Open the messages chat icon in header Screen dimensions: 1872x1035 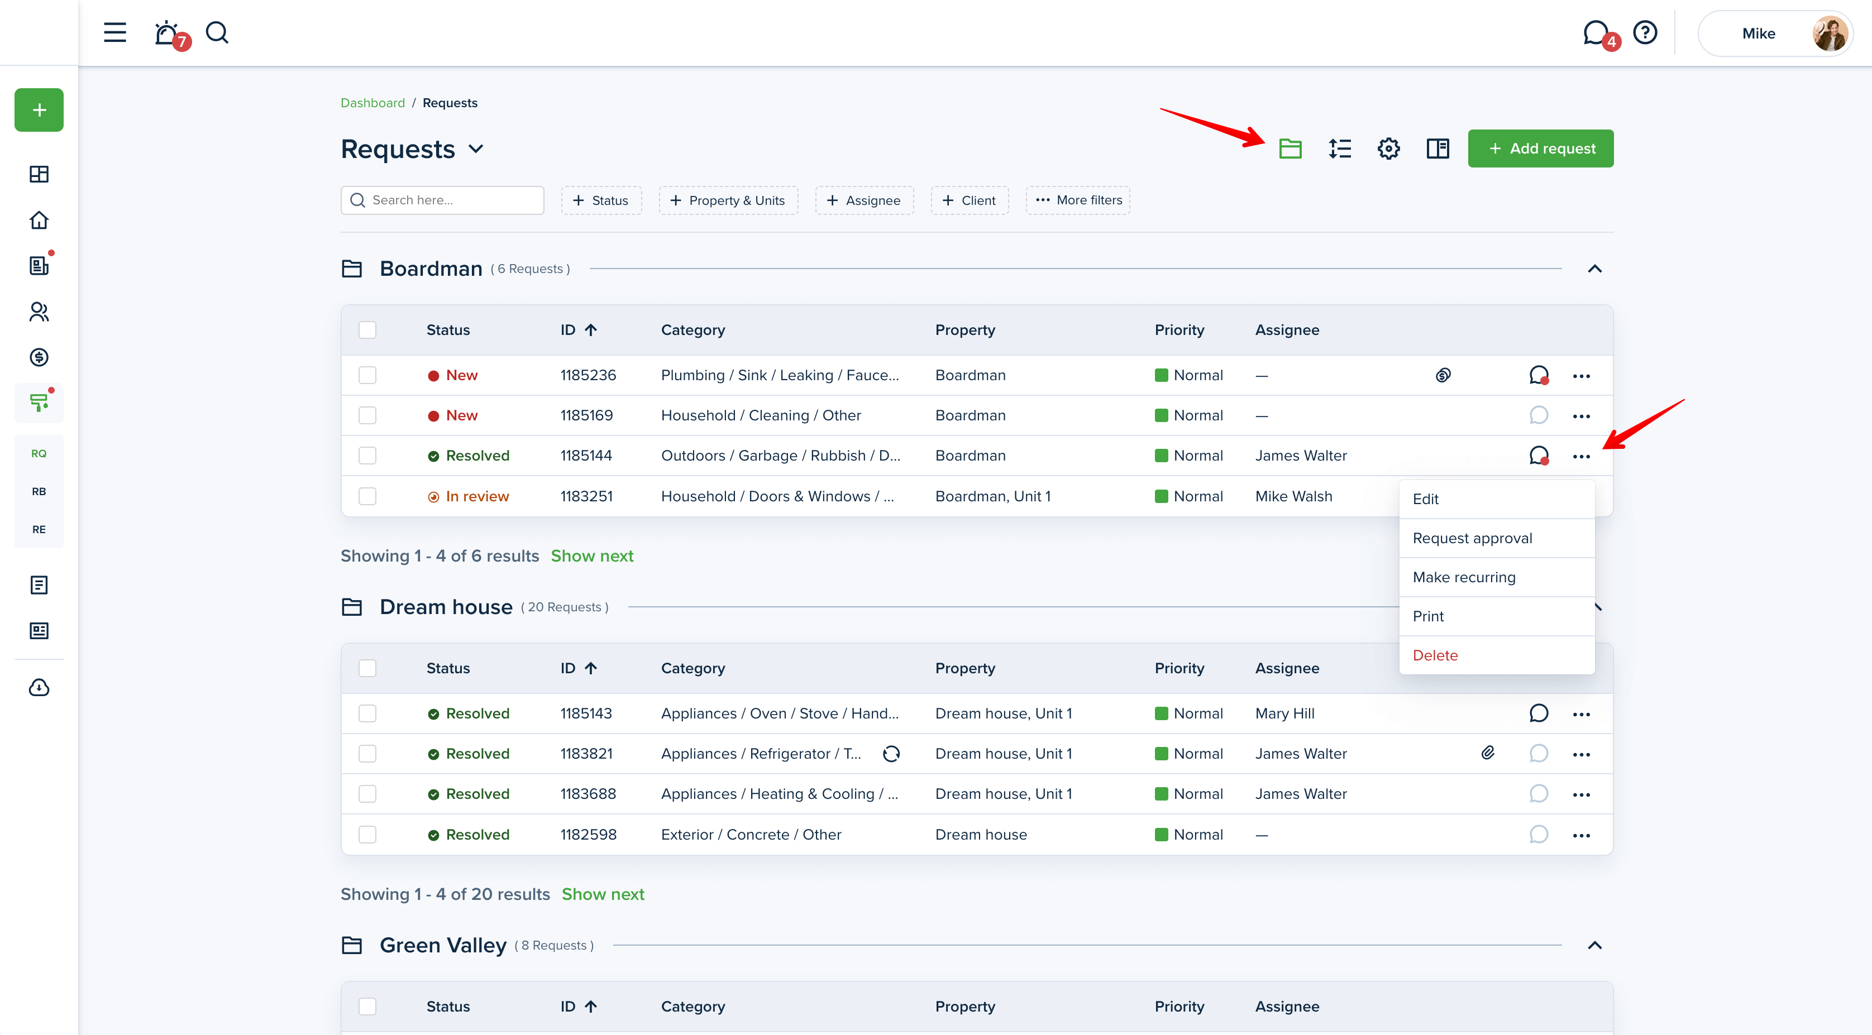click(1596, 33)
